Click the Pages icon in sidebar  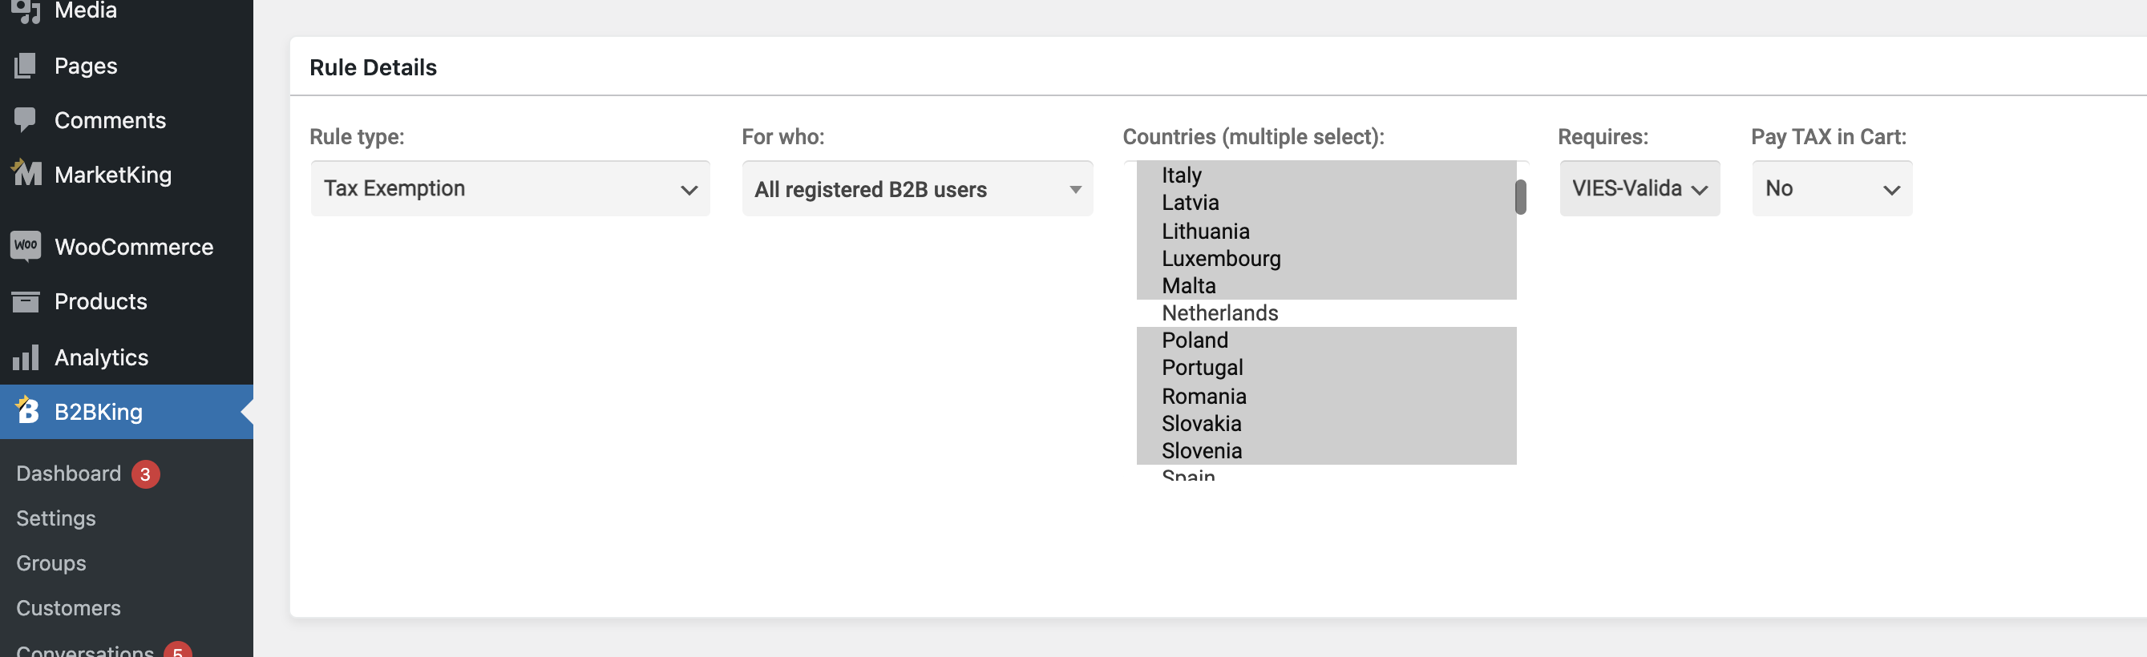click(x=26, y=66)
